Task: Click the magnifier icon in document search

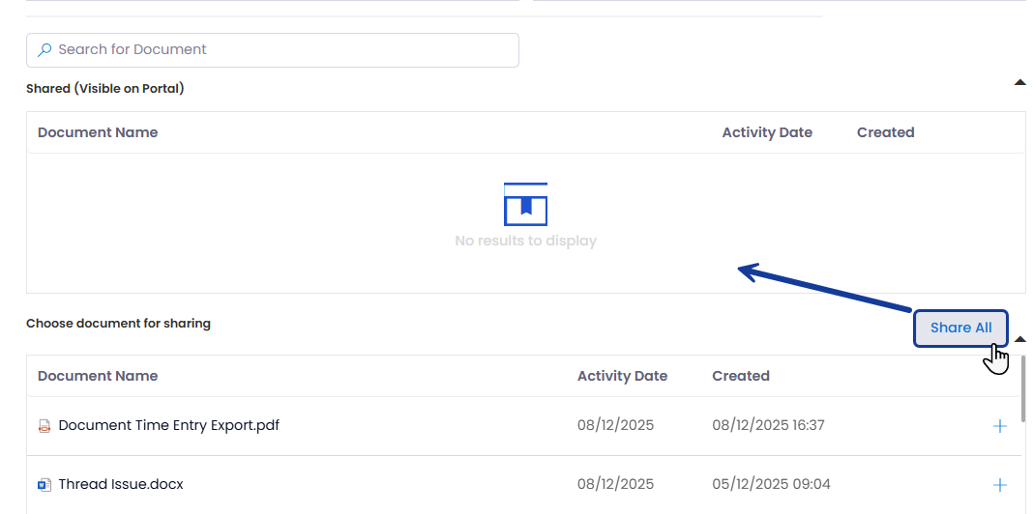Action: 44,50
